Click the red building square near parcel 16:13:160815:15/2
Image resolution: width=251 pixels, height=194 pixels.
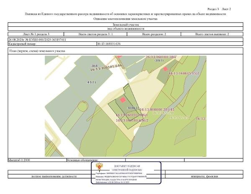[165, 69]
